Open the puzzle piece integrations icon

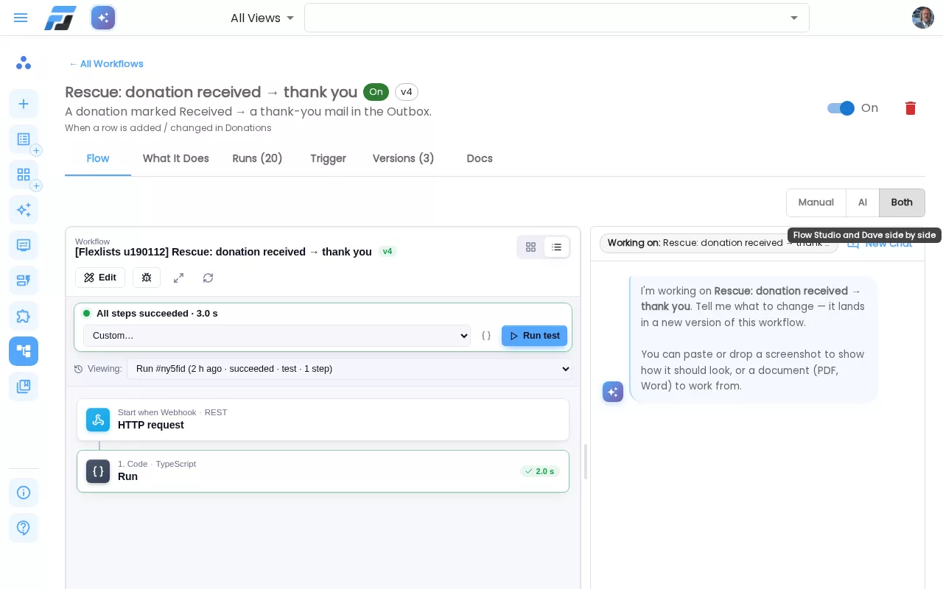pyautogui.click(x=24, y=316)
